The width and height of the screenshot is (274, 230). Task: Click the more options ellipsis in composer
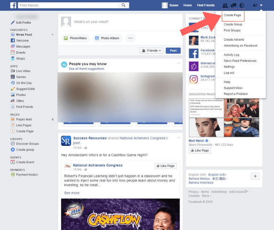[130, 38]
